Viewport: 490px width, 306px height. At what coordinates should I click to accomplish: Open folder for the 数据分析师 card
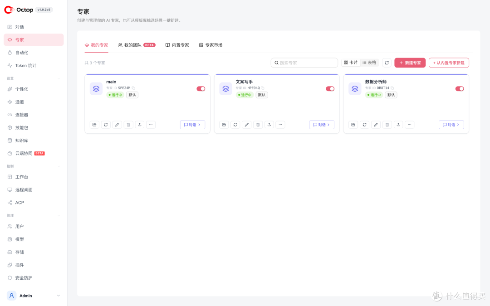pyautogui.click(x=353, y=125)
